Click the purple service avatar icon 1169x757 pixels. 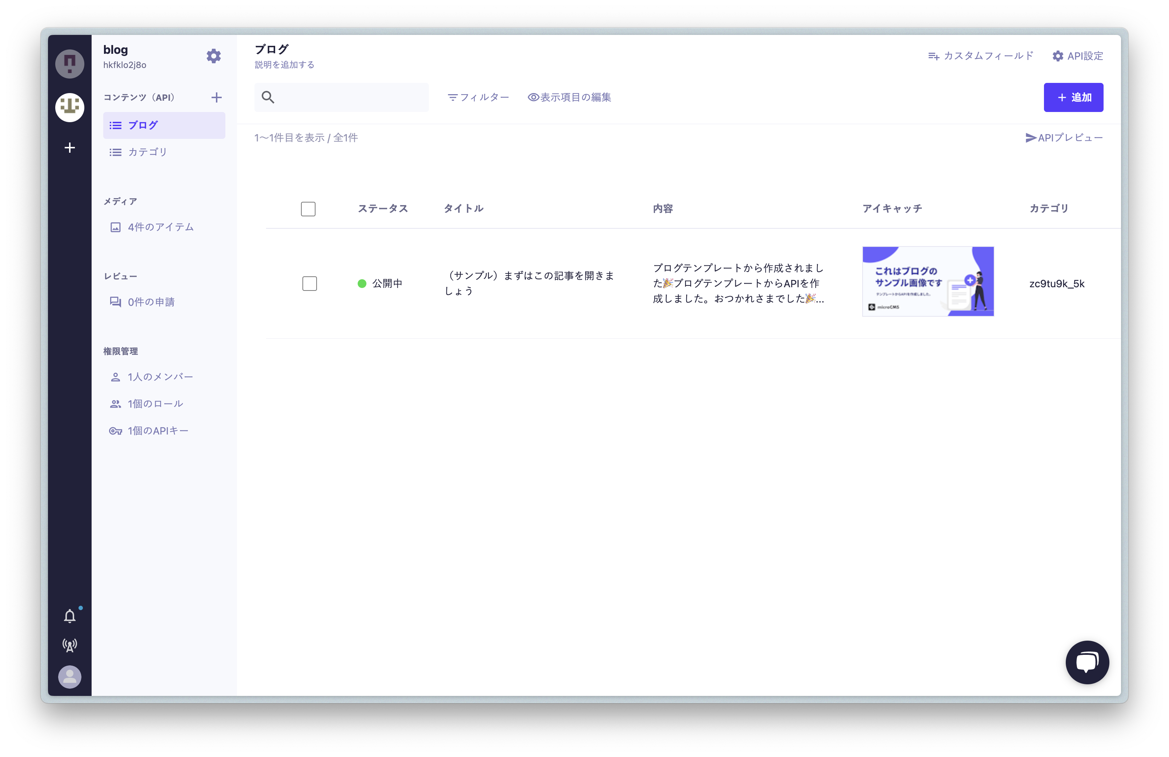pos(70,64)
